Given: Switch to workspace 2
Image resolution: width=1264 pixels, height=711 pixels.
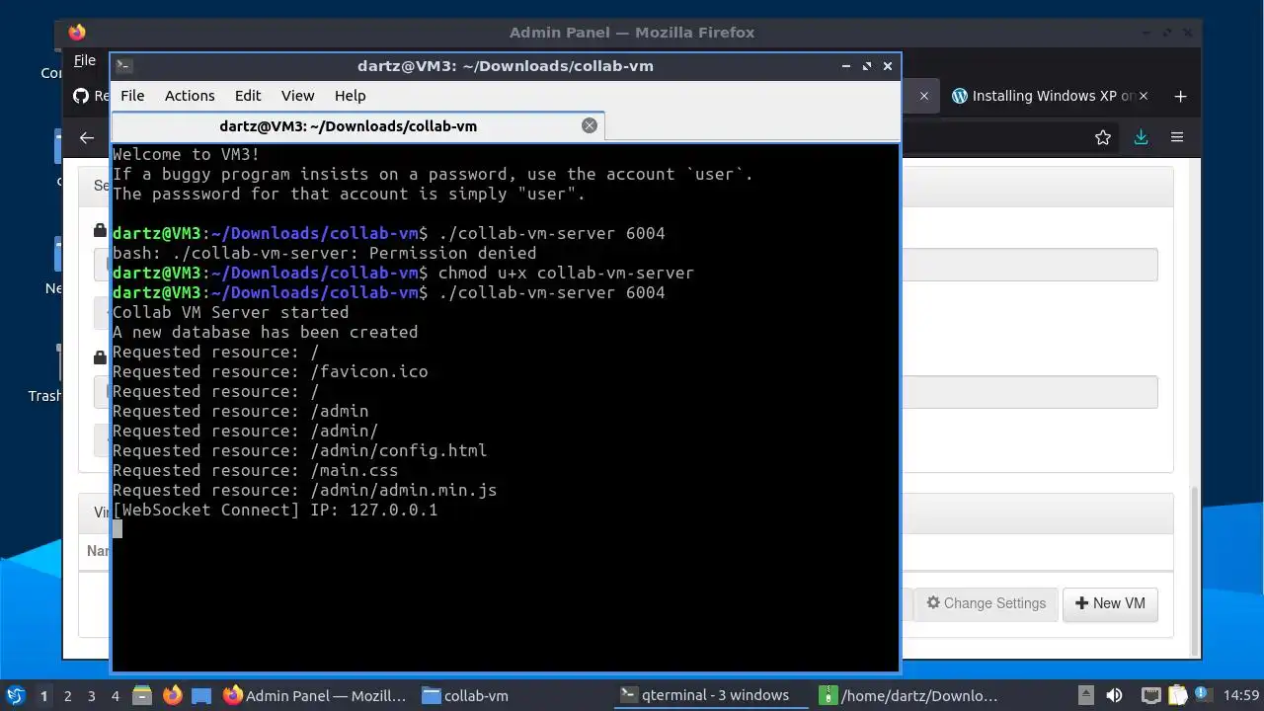Looking at the screenshot, I should click(67, 696).
